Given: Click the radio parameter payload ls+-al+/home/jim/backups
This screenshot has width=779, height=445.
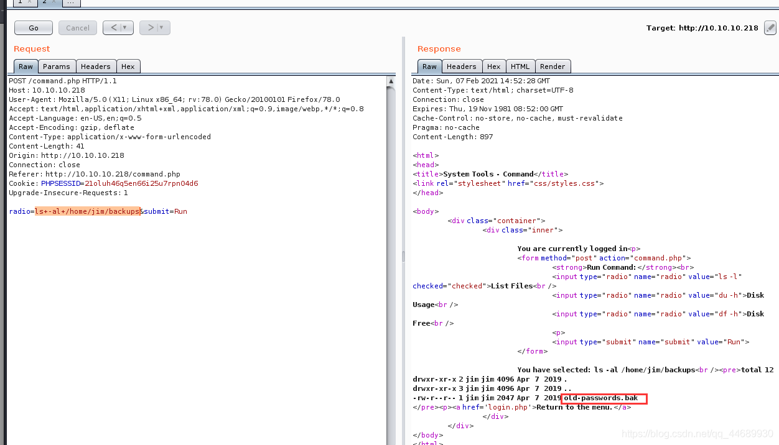Looking at the screenshot, I should (87, 211).
